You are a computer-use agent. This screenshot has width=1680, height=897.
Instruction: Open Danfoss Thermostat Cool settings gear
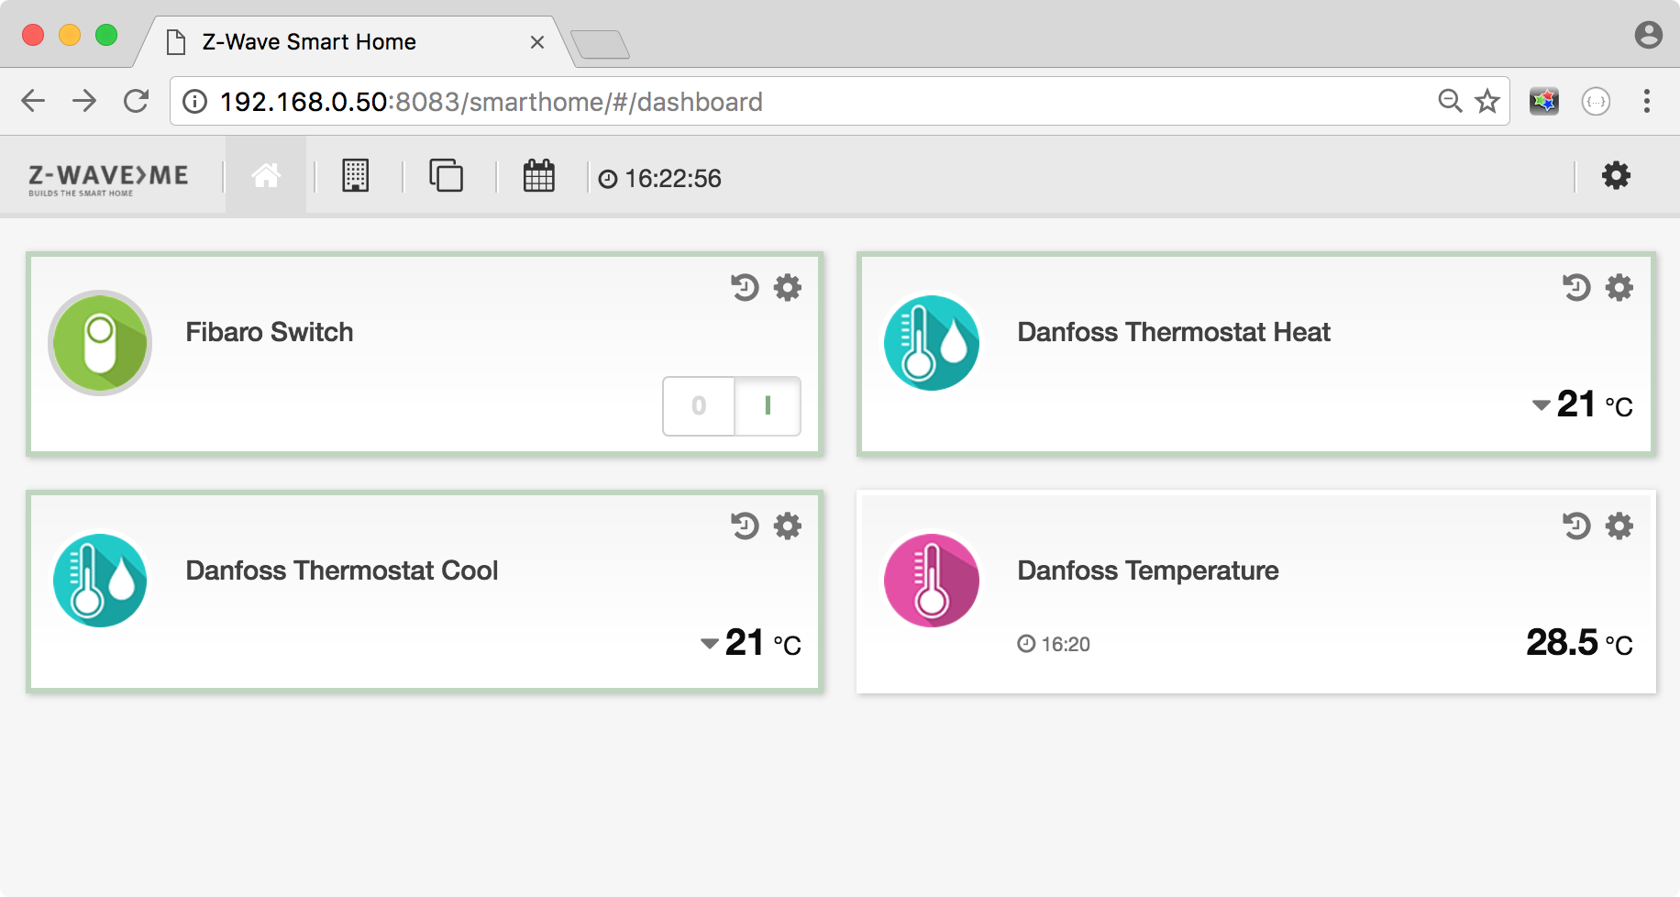point(788,526)
